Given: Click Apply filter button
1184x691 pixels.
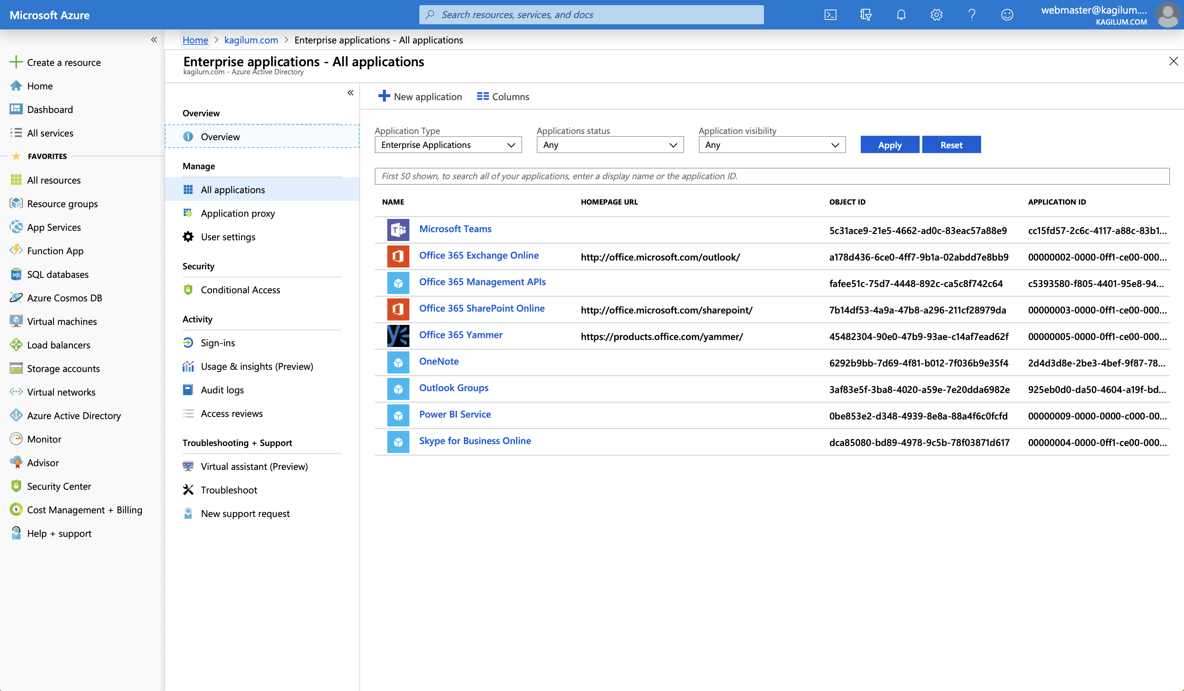Looking at the screenshot, I should [x=889, y=145].
